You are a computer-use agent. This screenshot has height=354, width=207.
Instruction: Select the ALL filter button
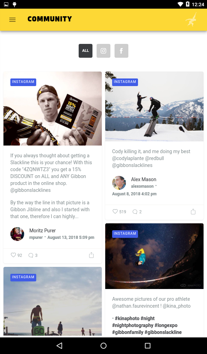(x=86, y=51)
